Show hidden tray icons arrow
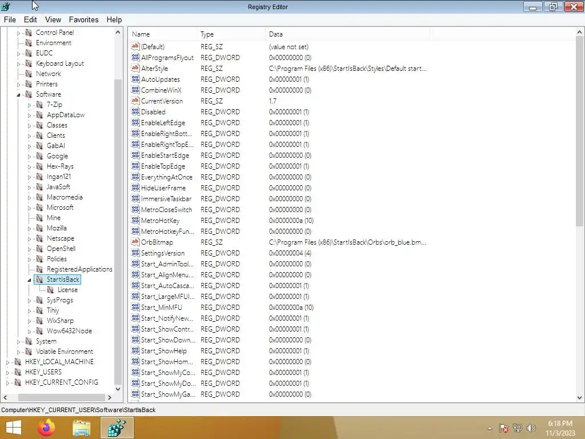Screen dimensions: 585x439 tap(490, 429)
